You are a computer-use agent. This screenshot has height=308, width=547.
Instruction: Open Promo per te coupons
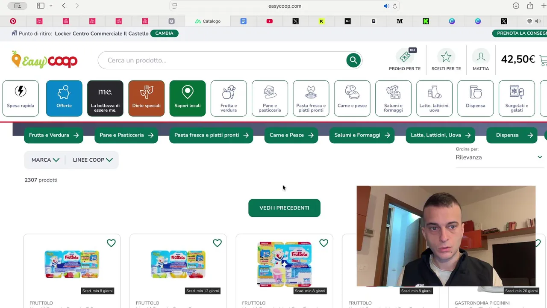[405, 60]
